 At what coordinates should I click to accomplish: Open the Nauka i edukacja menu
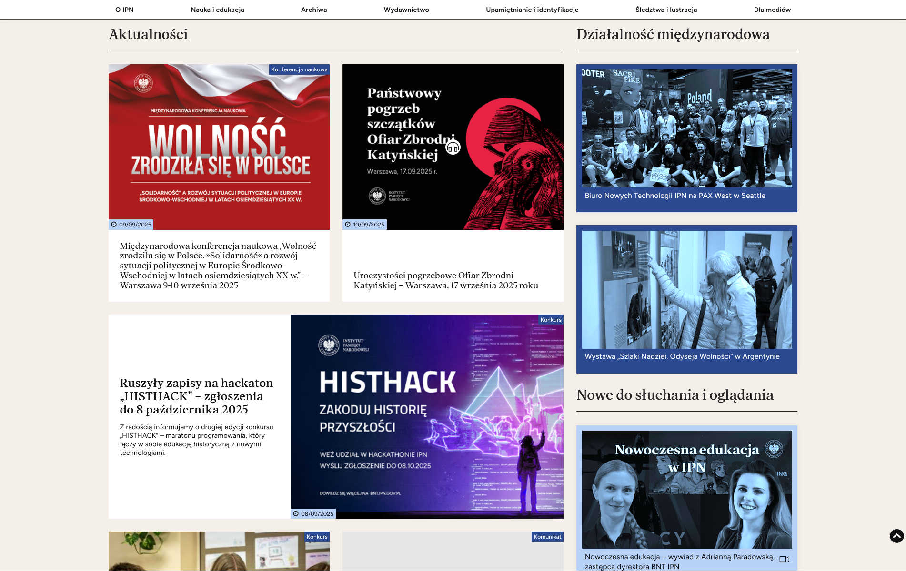217,10
